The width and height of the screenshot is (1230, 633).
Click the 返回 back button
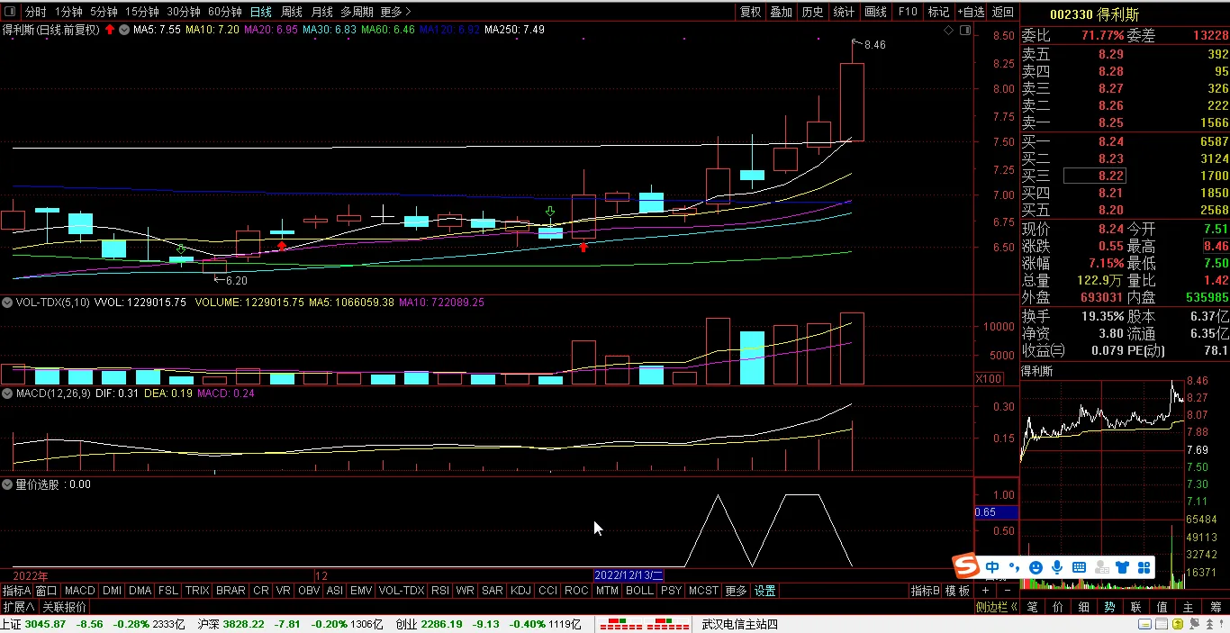(1002, 12)
